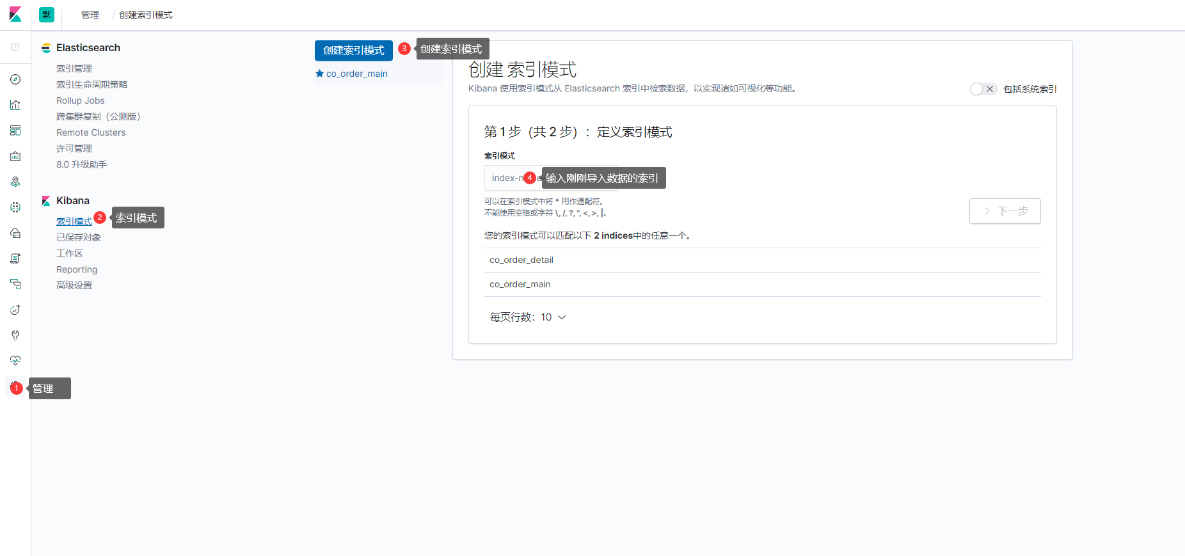The height and width of the screenshot is (556, 1185).
Task: Click the blue 创建索引模式 button
Action: [354, 51]
